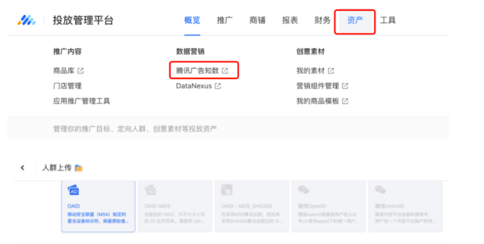This screenshot has height=244, width=484.
Task: Click the 管理你的推广目标 description text
Action: (135, 129)
